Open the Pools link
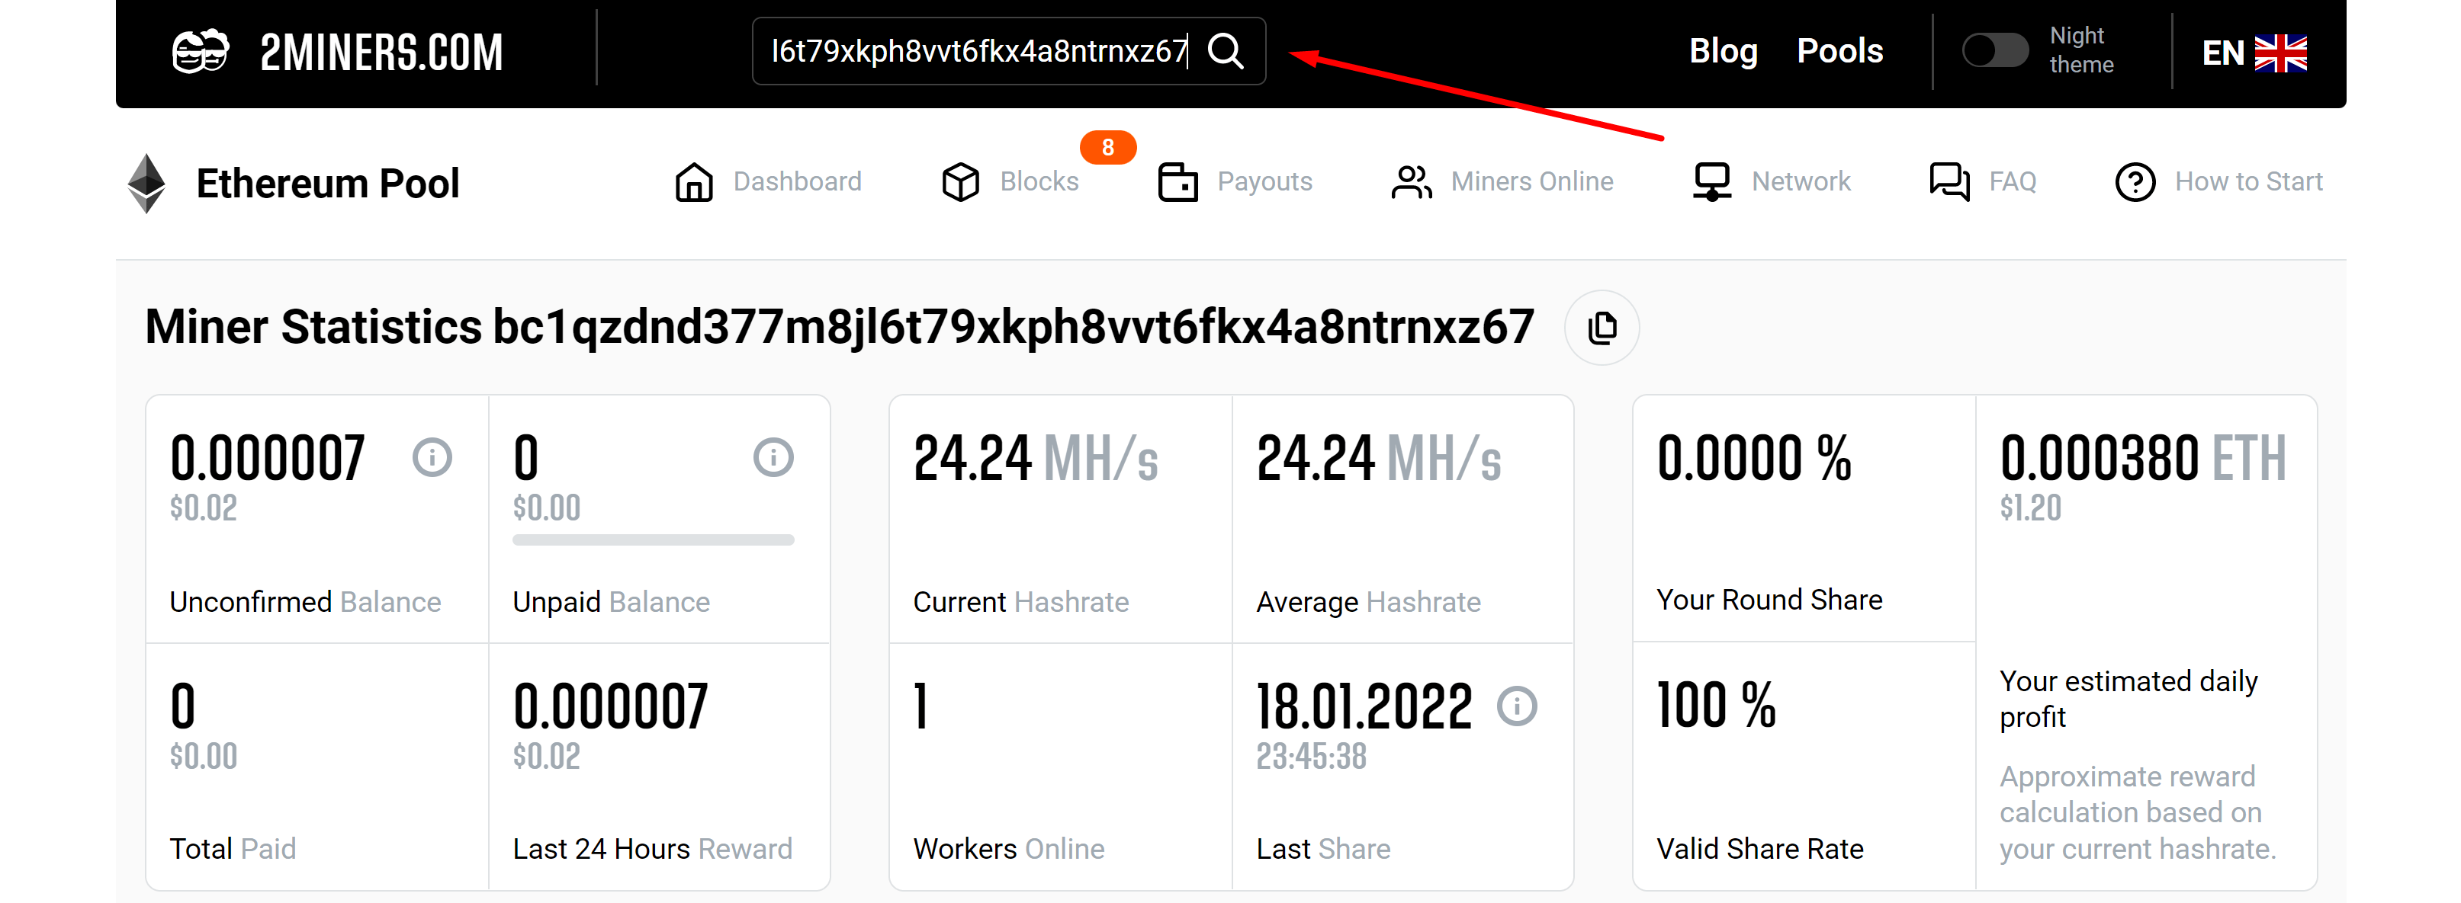This screenshot has height=903, width=2461. [x=1839, y=50]
